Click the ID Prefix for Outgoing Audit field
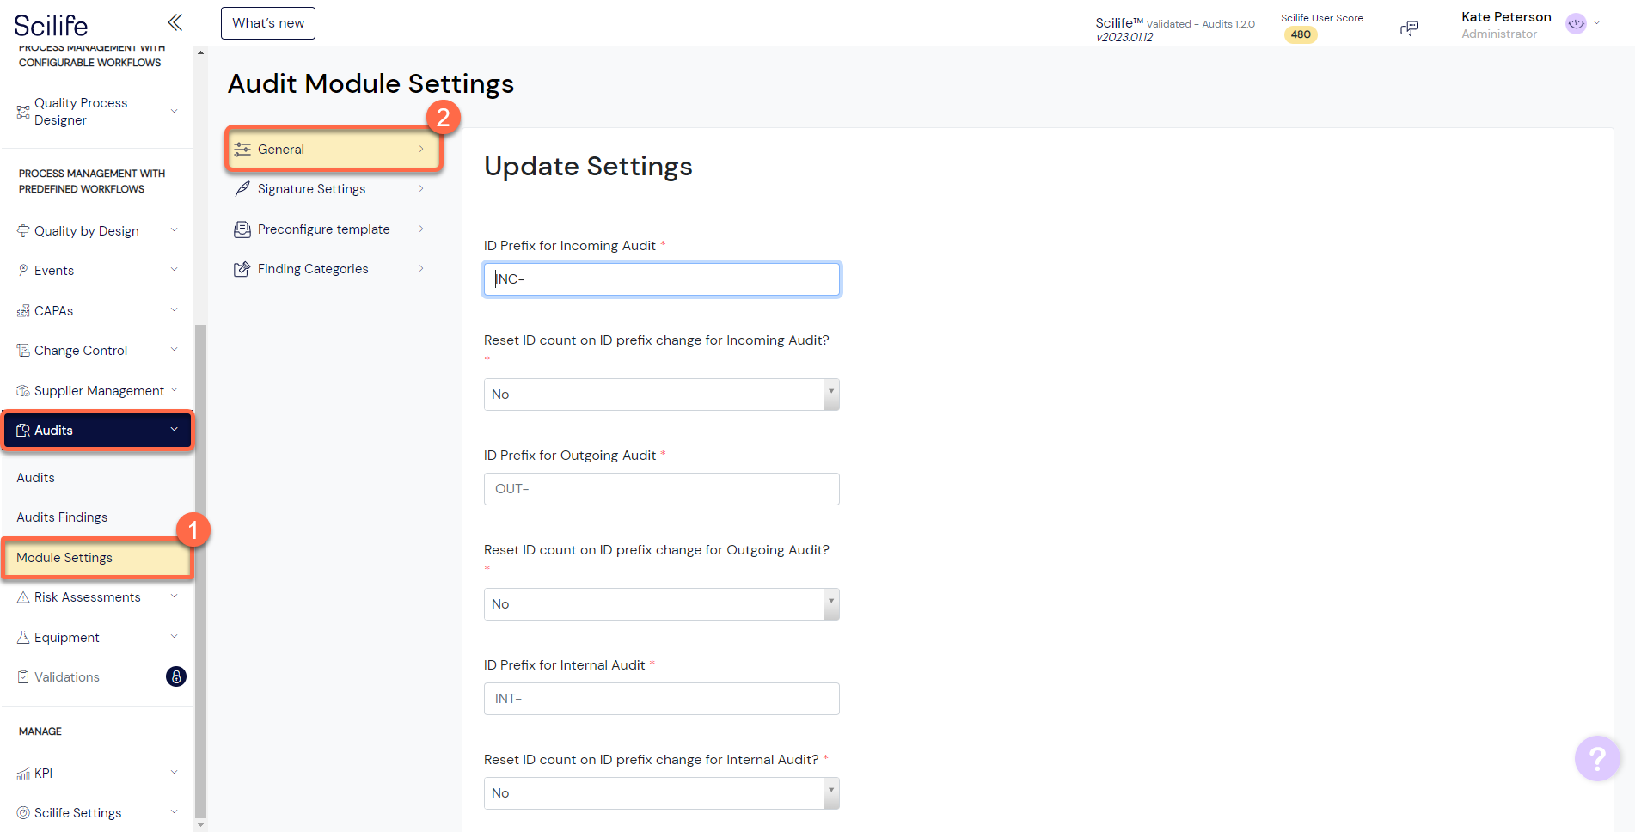This screenshot has height=832, width=1635. 661,489
